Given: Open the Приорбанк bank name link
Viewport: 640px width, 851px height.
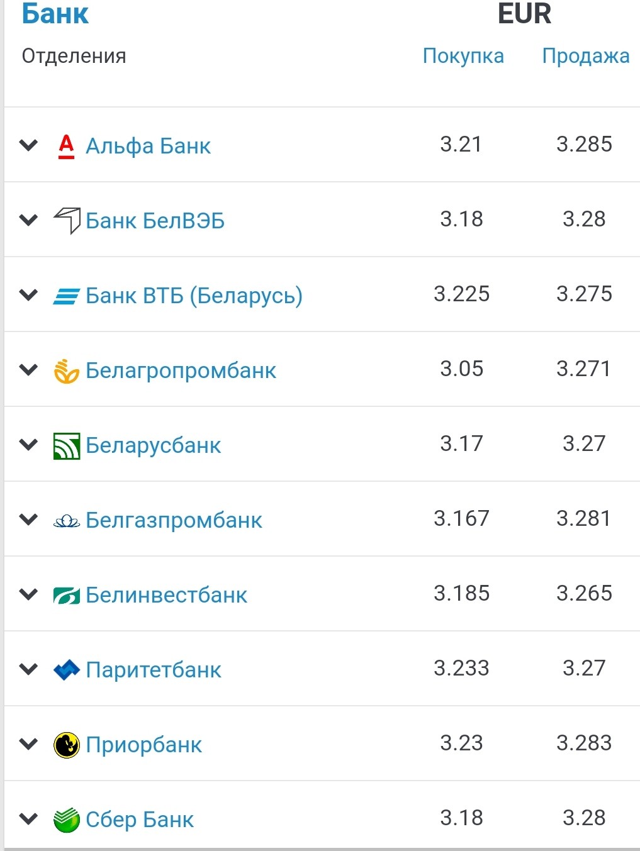Looking at the screenshot, I should click(143, 745).
